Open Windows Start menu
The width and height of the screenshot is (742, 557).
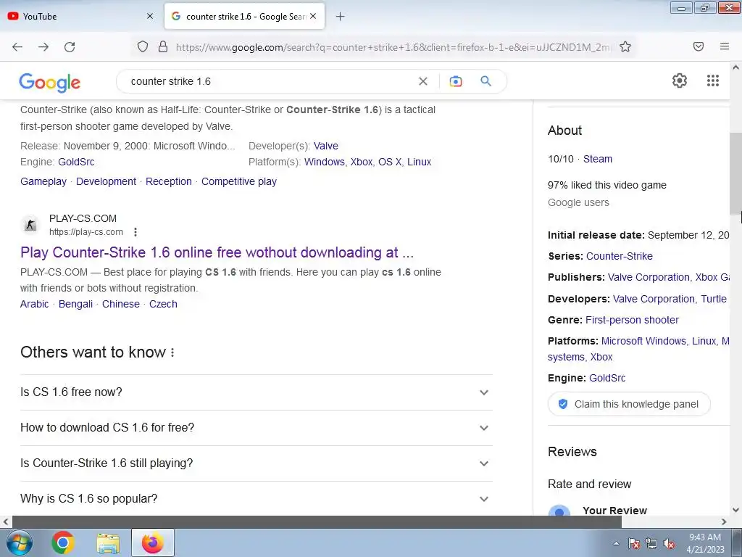[x=20, y=542]
